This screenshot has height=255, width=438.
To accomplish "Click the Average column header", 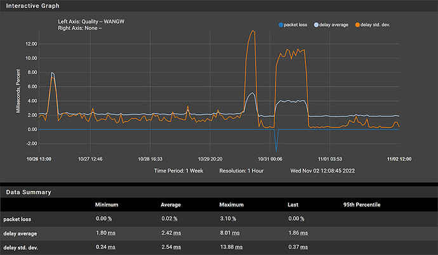I will tap(171, 205).
